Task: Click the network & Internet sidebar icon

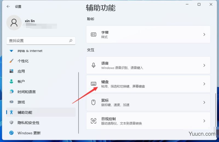Action: [11, 51]
